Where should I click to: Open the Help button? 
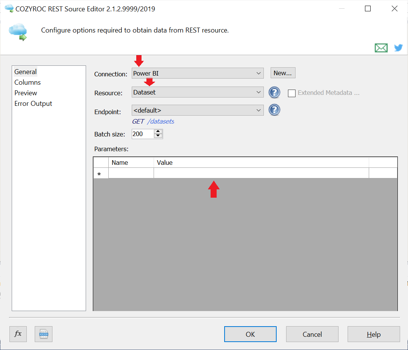[x=374, y=334]
